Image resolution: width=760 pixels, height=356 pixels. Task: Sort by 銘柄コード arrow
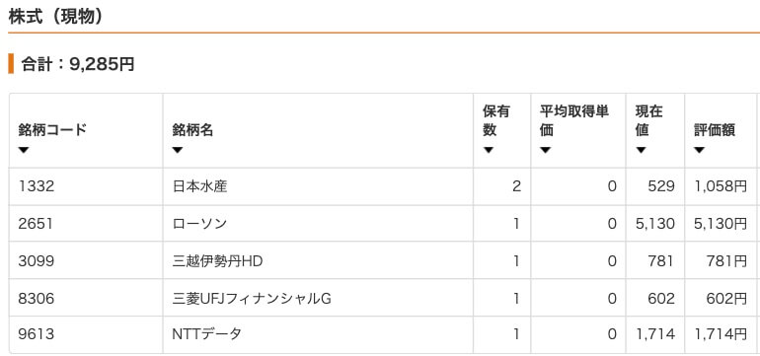pos(24,150)
